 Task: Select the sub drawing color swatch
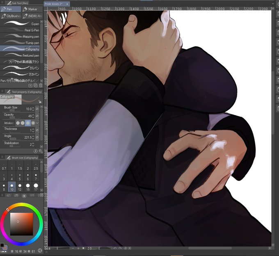pos(5,248)
